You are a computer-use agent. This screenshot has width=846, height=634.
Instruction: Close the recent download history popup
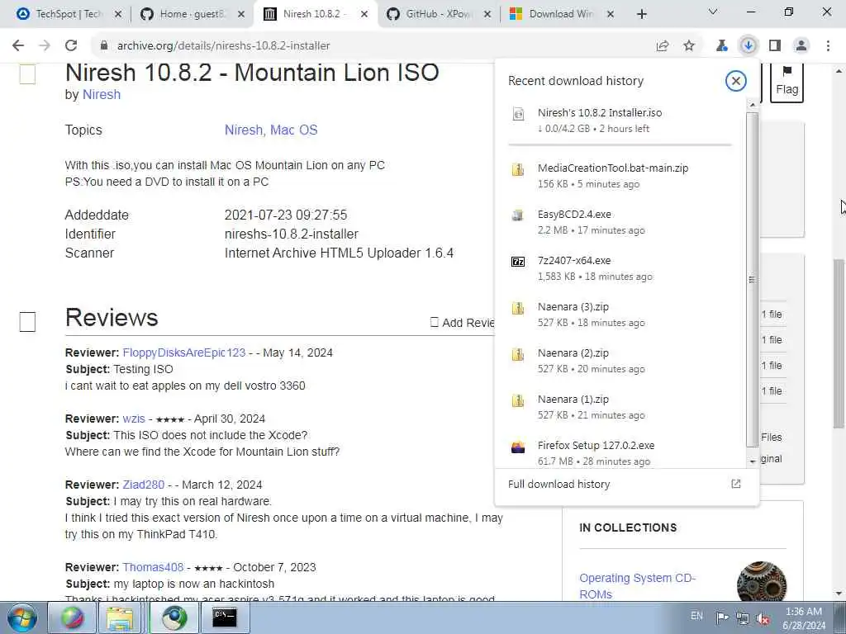coord(735,81)
